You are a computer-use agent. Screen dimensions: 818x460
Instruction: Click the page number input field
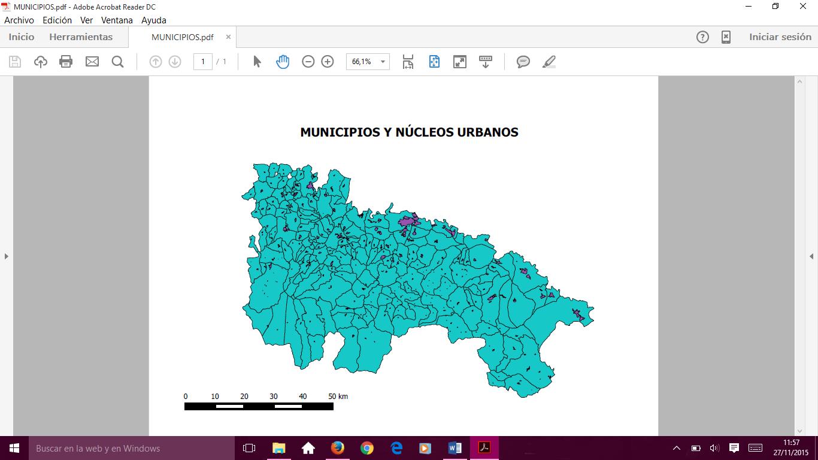tap(203, 62)
